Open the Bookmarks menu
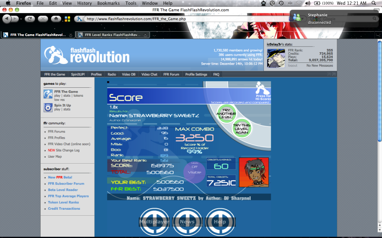Image resolution: width=382 pixels, height=238 pixels. [x=109, y=3]
